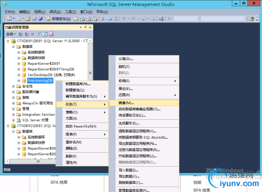Select the ProvisioningDB database node
The height and width of the screenshot is (192, 262).
[40, 81]
